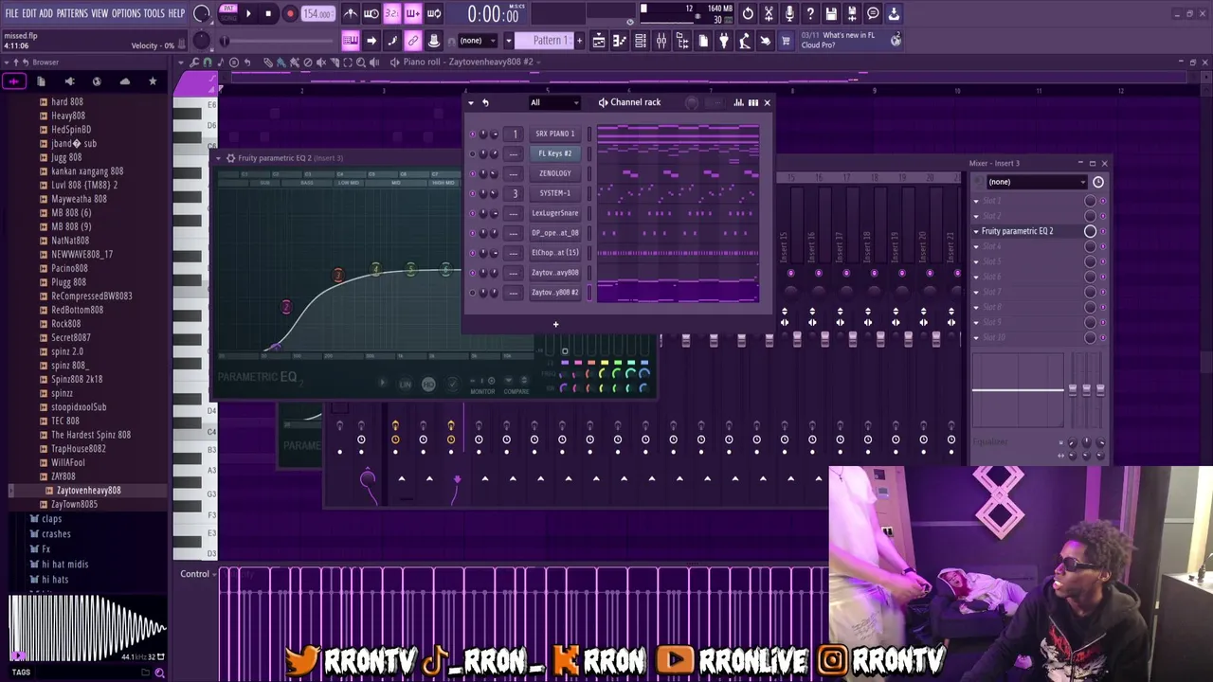Toggle mute light of ZENOLOGY channel
This screenshot has width=1213, height=682.
click(473, 173)
